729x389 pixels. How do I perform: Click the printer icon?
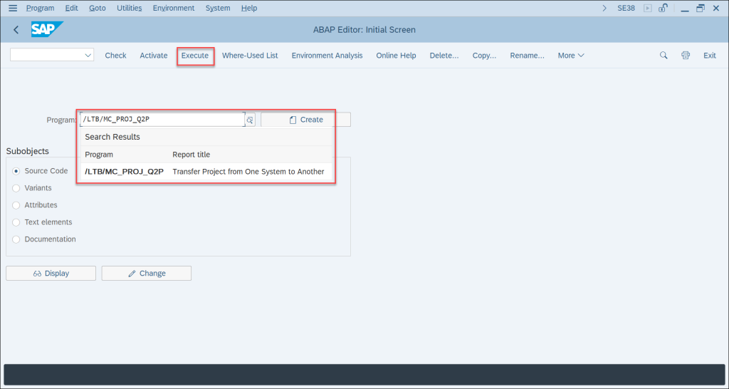point(686,56)
